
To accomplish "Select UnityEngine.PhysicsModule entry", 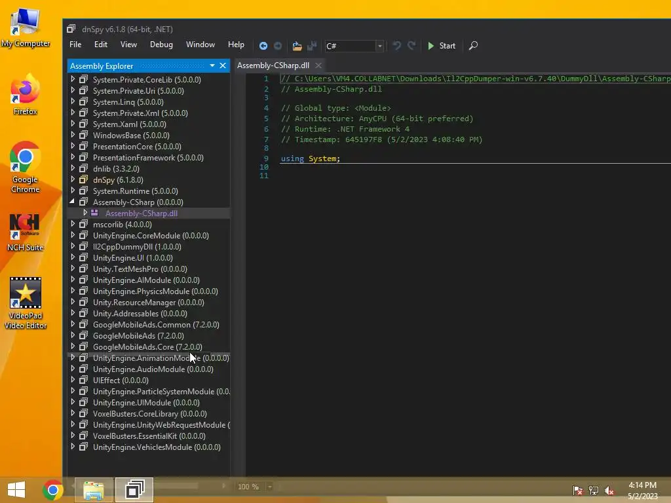I will pyautogui.click(x=155, y=291).
